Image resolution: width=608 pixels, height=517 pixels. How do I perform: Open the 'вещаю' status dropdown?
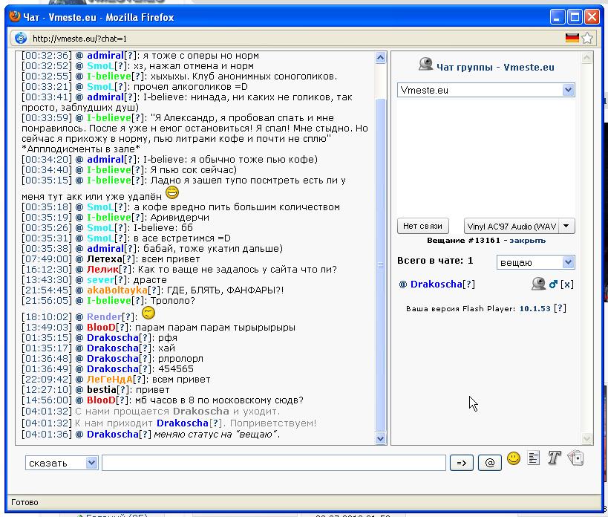[x=568, y=262]
